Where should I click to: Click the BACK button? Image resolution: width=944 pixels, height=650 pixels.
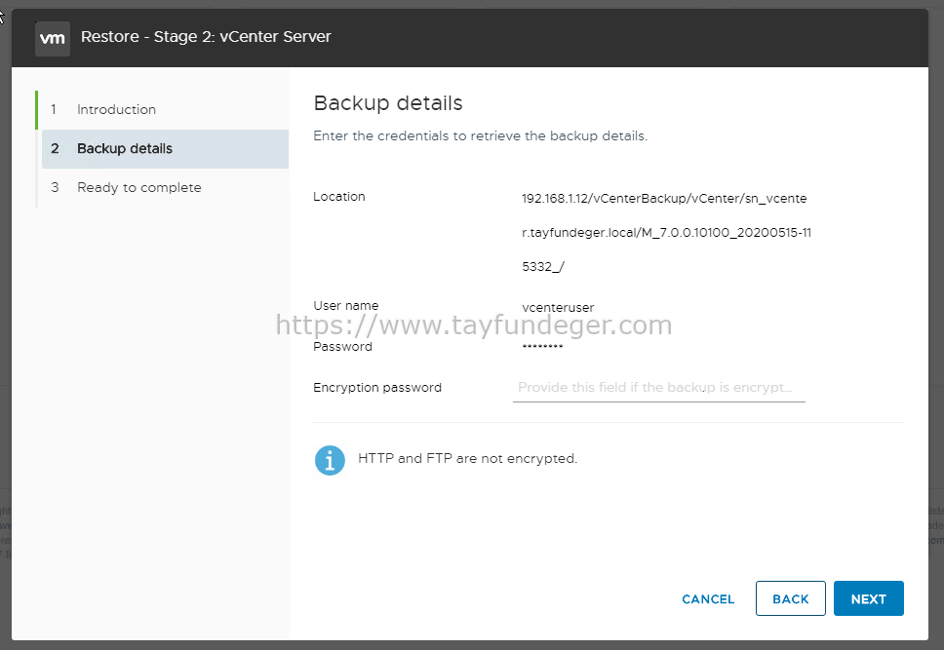(x=791, y=599)
